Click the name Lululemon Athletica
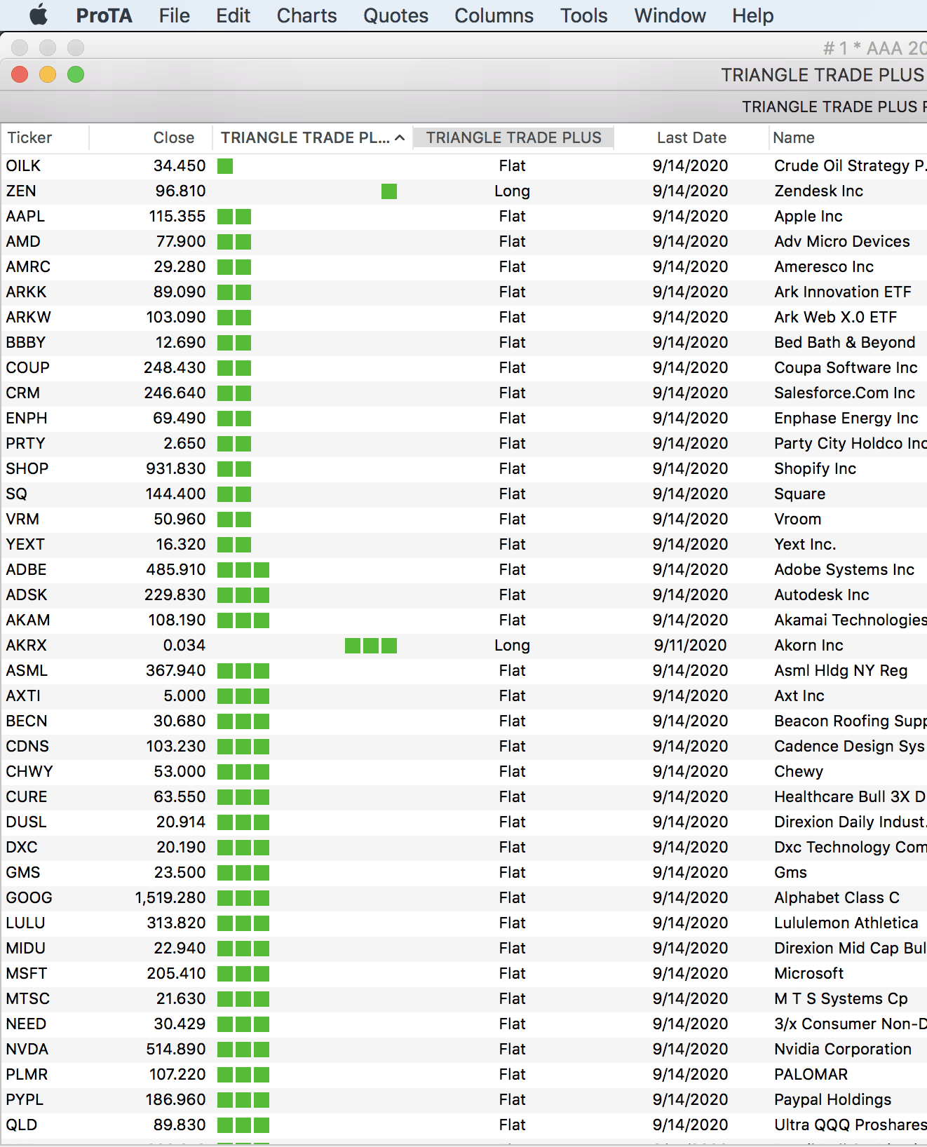This screenshot has height=1147, width=927. point(846,923)
